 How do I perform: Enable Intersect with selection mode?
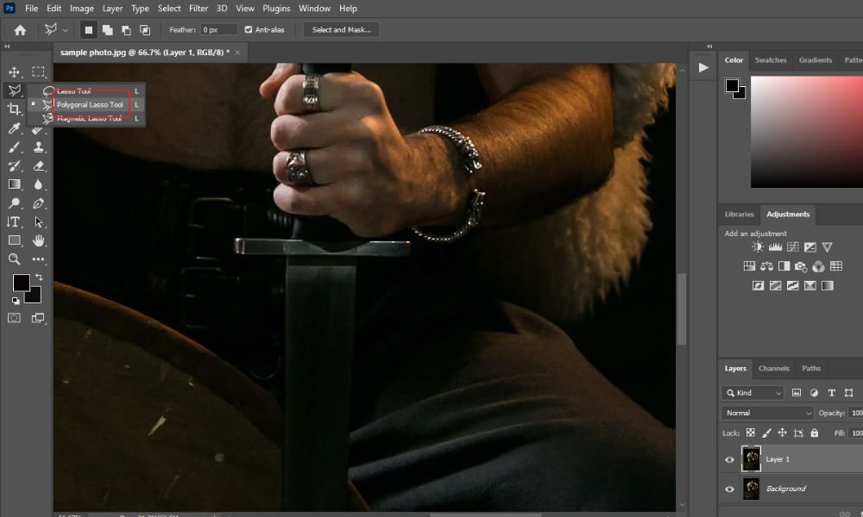pos(145,30)
